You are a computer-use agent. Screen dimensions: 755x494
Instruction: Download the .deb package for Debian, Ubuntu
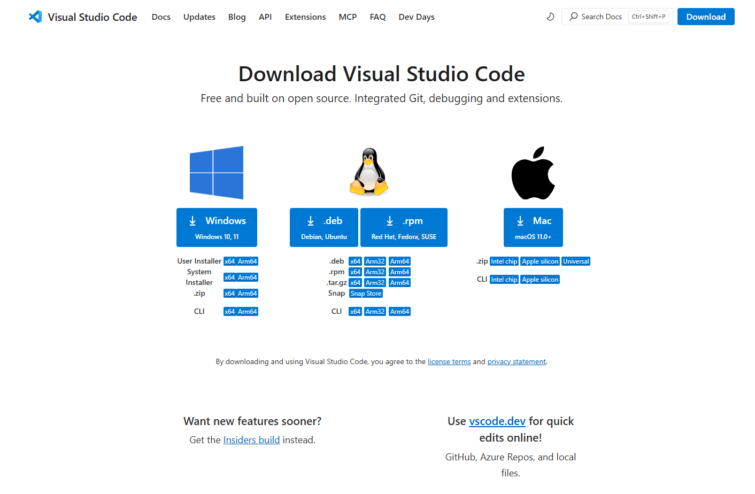(323, 227)
